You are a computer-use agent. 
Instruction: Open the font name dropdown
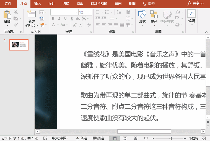click(76, 12)
